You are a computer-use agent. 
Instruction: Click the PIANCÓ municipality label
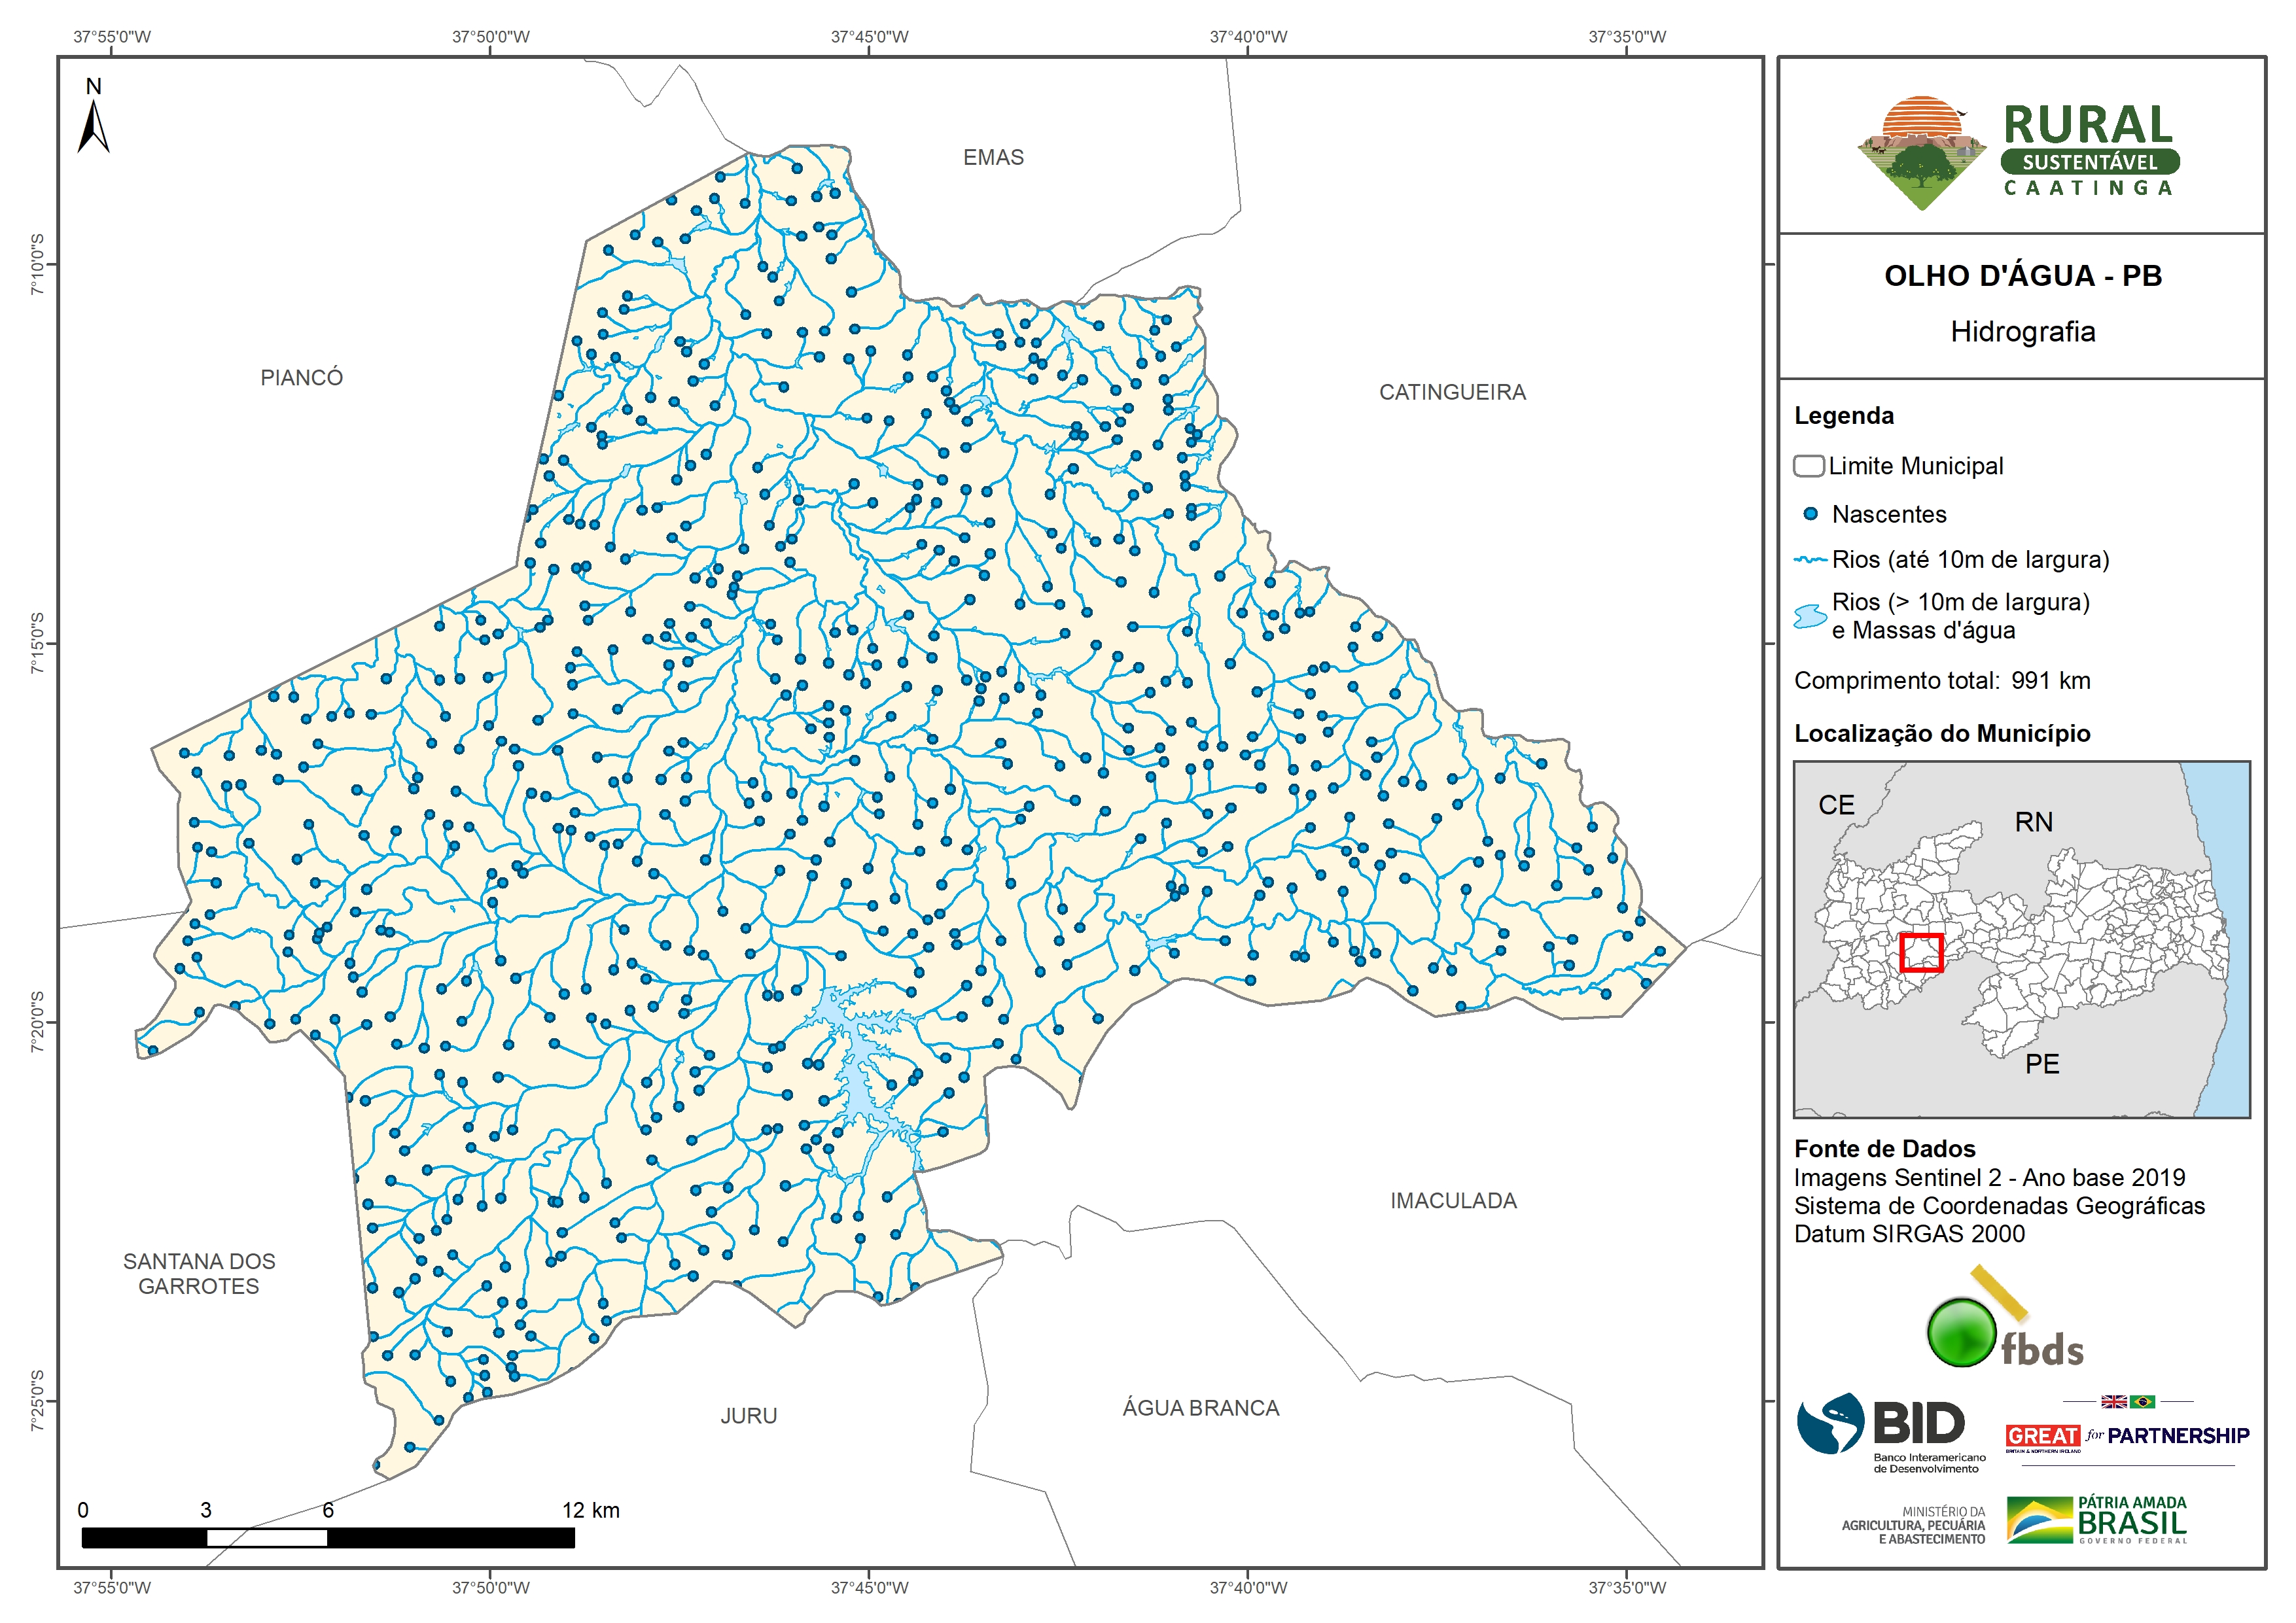click(x=301, y=378)
